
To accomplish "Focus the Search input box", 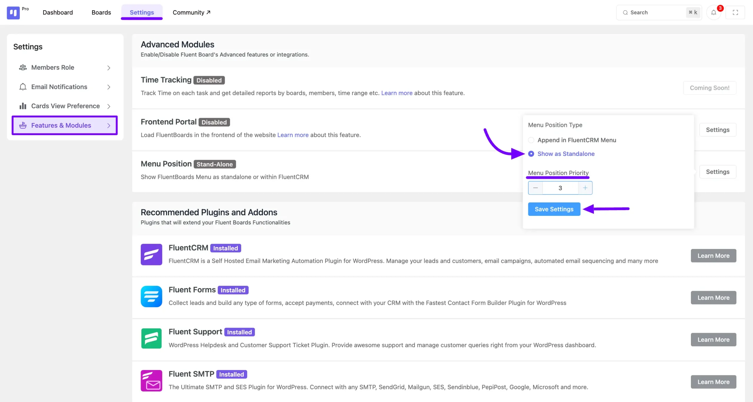I will pos(659,13).
